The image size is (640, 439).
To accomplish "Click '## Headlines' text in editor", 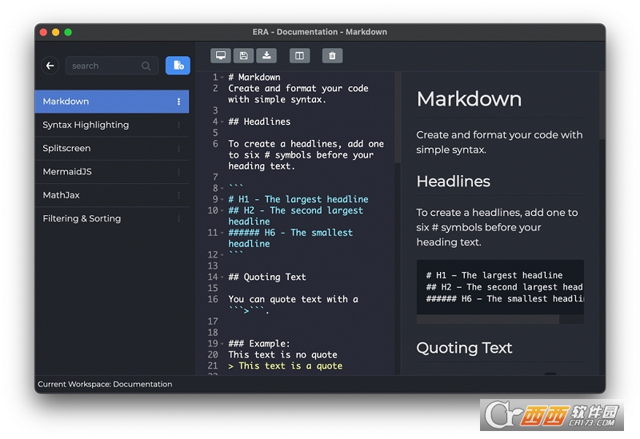I will [259, 122].
